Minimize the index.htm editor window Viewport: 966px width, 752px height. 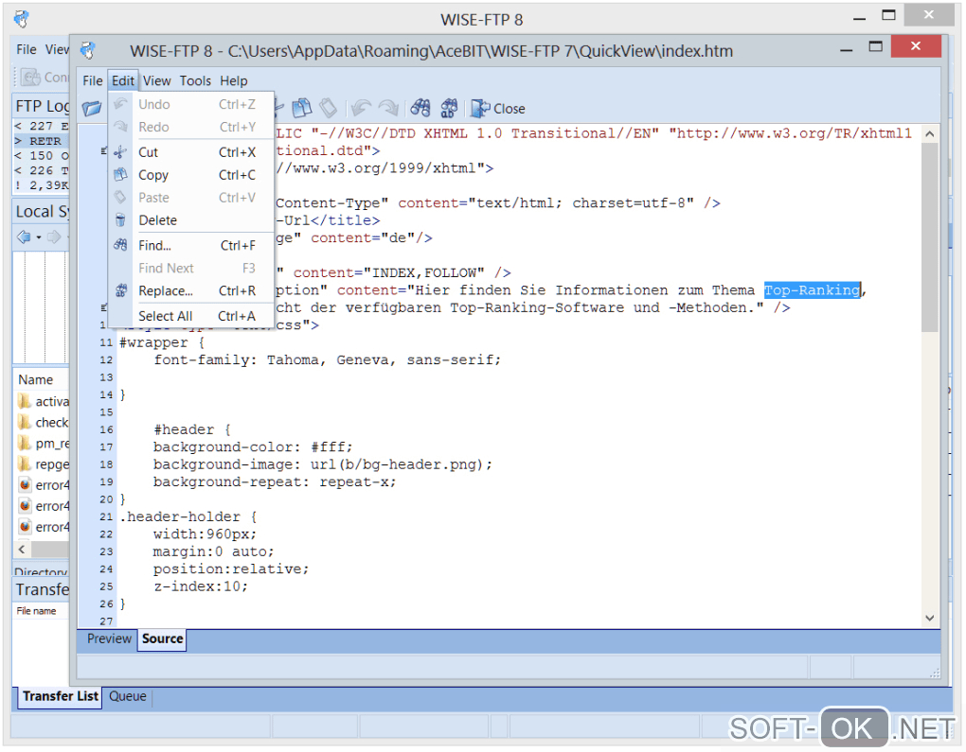click(x=847, y=48)
